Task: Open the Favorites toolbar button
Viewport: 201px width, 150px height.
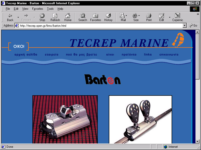Action: tap(95, 17)
